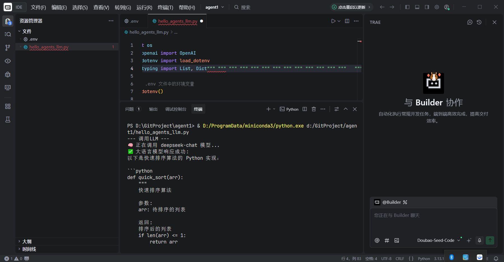Toggle the AI secondary sidebar visibility

pyautogui.click(x=427, y=7)
